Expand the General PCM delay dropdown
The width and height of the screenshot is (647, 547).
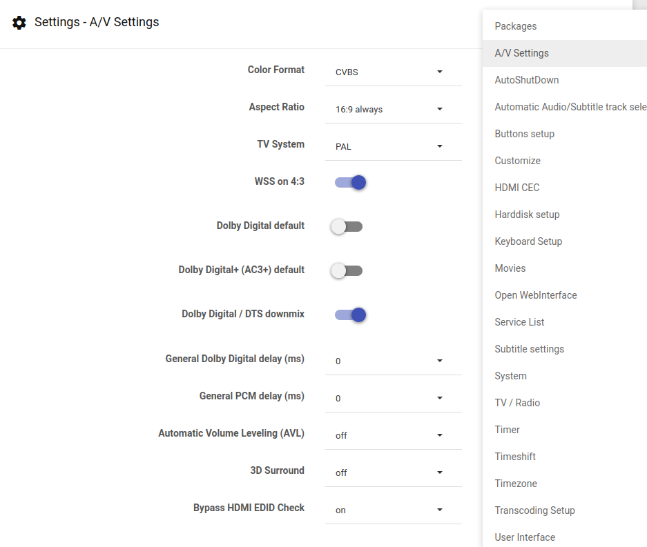(392, 398)
